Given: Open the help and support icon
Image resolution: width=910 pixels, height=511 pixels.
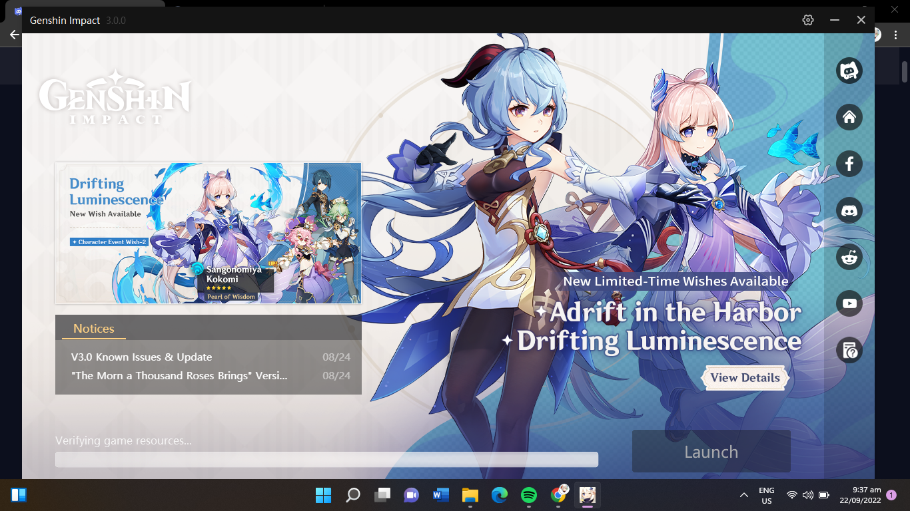Looking at the screenshot, I should coord(849,350).
